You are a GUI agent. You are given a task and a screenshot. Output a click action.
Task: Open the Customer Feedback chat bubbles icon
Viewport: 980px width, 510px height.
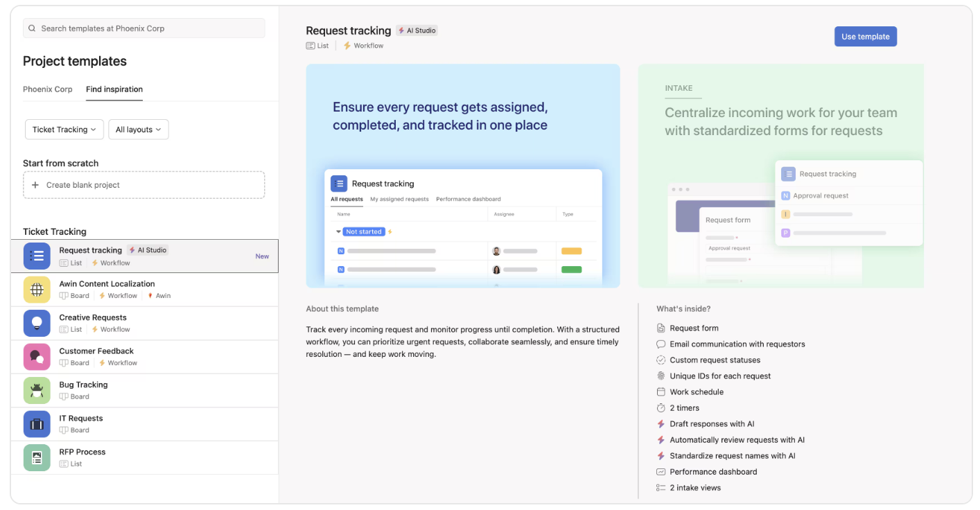(x=37, y=357)
